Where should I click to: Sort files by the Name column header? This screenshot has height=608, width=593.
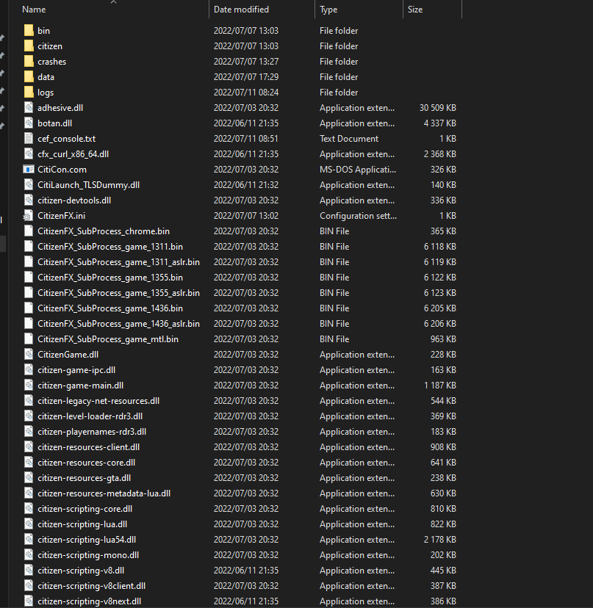click(34, 10)
